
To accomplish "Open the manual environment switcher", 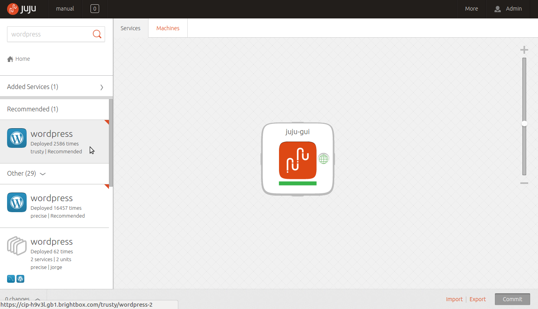I will [x=65, y=9].
